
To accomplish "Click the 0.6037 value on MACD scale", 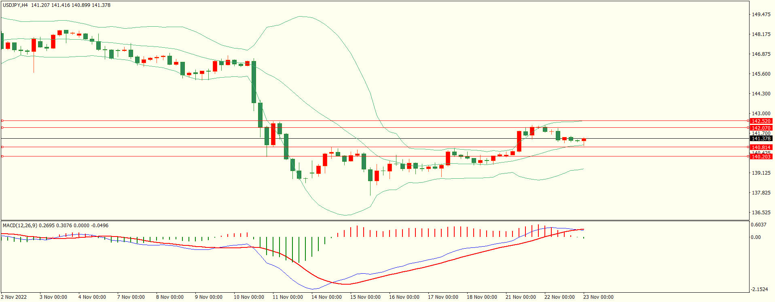I will click(x=758, y=225).
